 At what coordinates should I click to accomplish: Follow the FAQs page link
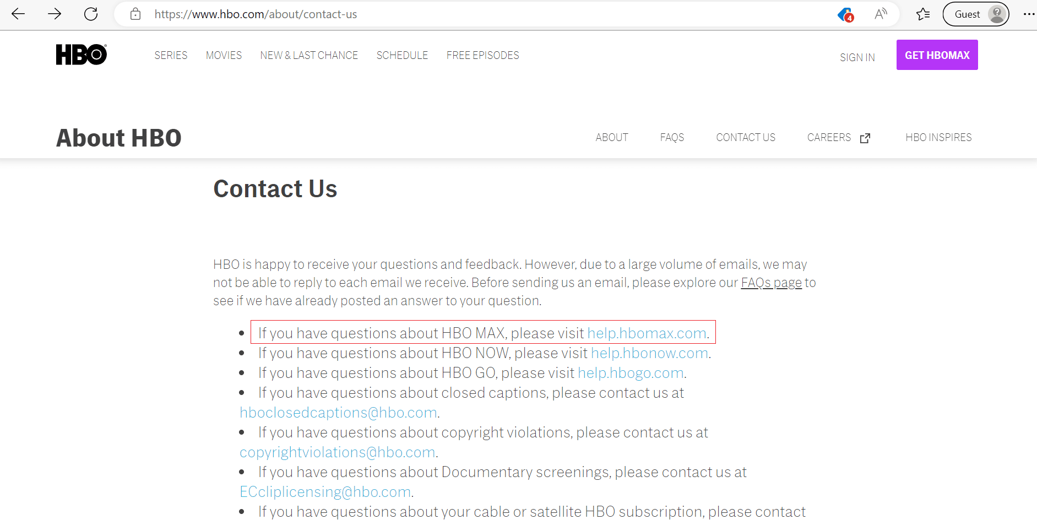click(771, 282)
